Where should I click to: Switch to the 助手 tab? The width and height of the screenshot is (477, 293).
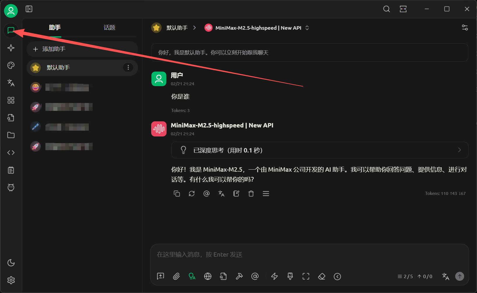(x=55, y=28)
